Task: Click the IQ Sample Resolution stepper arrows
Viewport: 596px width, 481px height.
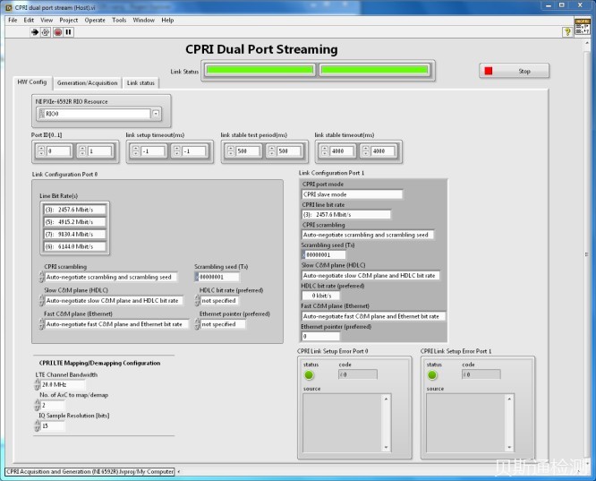Action: click(38, 426)
